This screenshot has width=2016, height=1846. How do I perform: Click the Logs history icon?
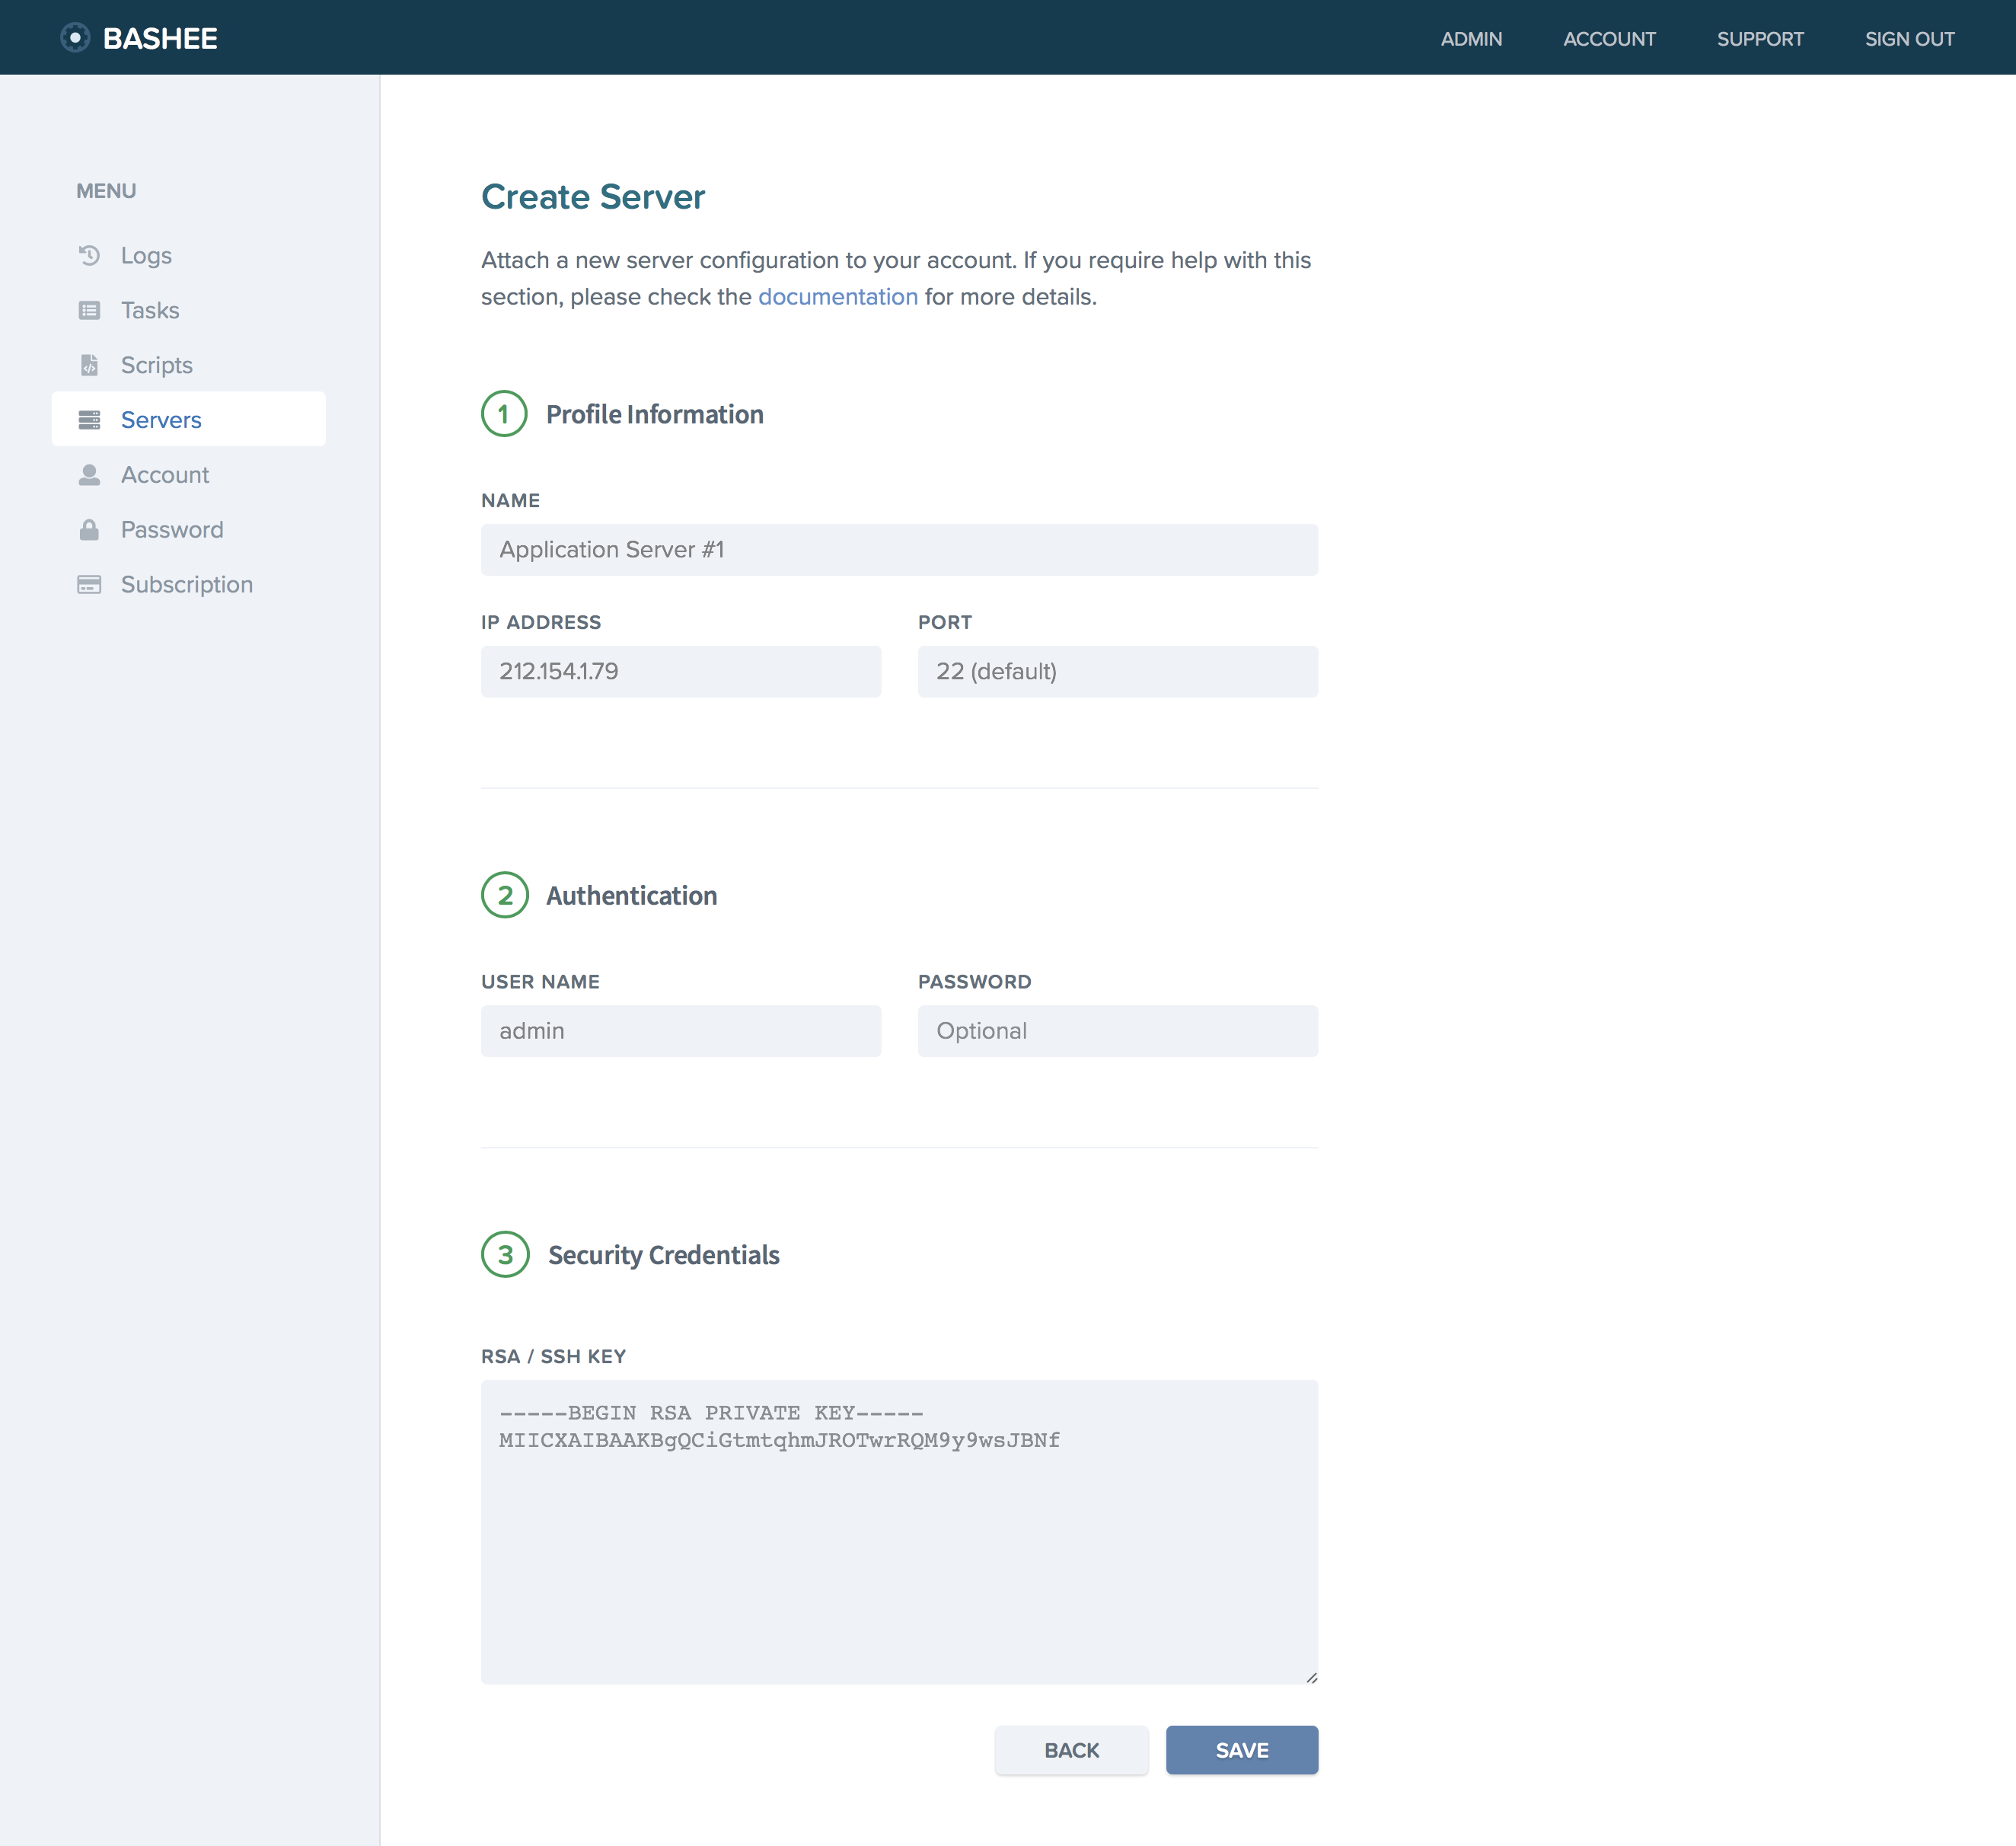(89, 255)
